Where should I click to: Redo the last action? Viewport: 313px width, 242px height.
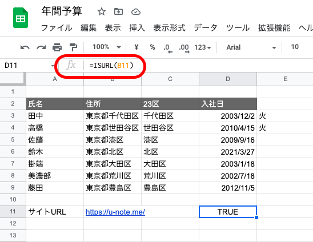41,47
